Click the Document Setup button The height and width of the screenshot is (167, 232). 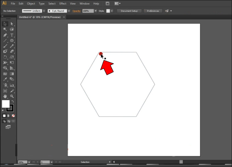click(x=129, y=11)
